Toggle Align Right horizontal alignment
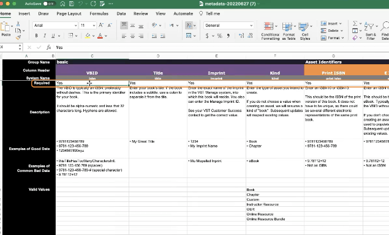This screenshot has height=235, width=389. point(141,36)
